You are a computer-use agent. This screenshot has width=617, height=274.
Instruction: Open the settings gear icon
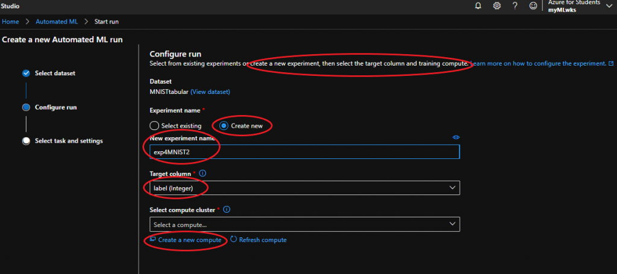pos(497,6)
